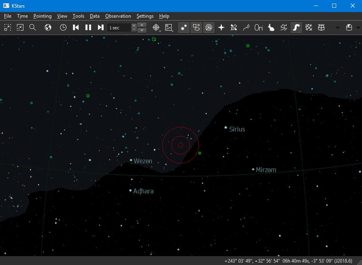The image size is (362, 265).
Task: Decrease time step with small minus button
Action: [134, 29]
